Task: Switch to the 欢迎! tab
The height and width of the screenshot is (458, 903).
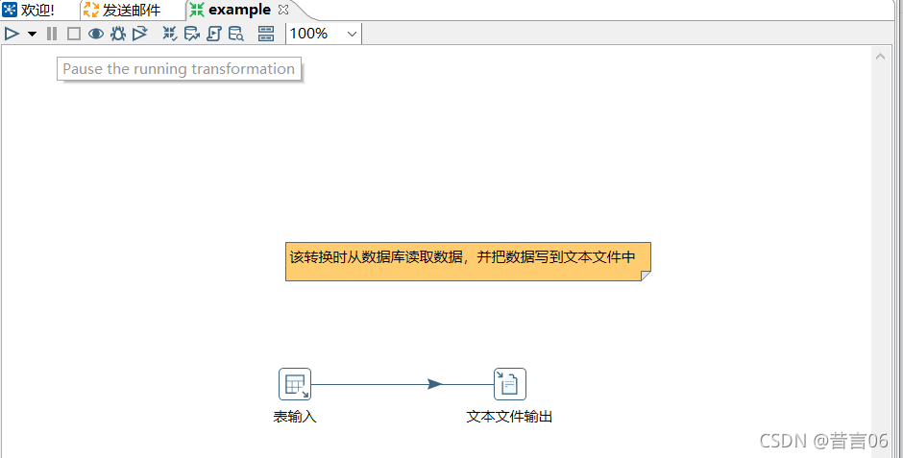Action: [x=29, y=10]
